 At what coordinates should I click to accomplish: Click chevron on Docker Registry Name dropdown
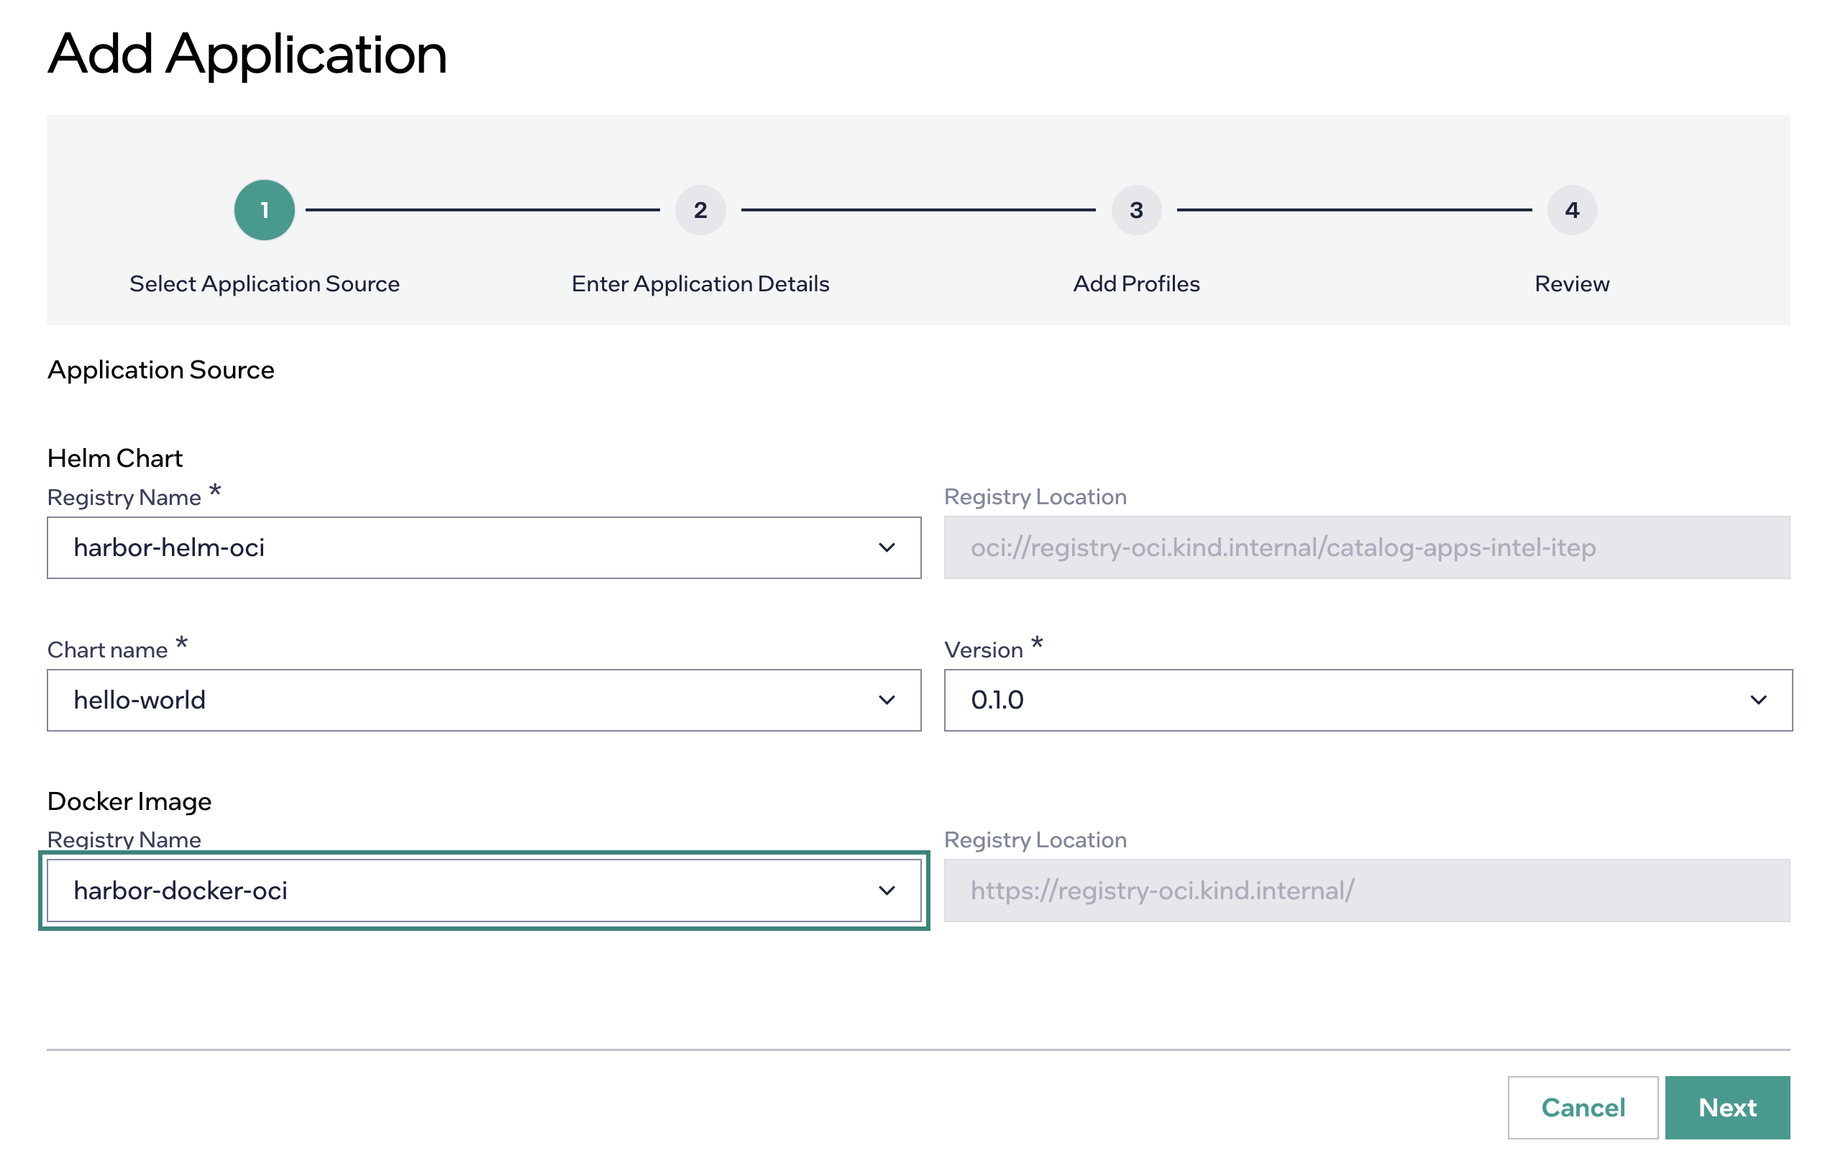887,891
